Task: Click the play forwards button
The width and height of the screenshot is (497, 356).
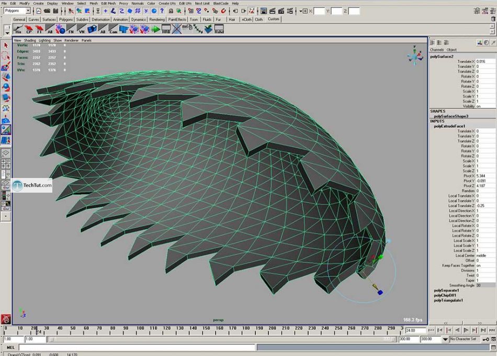Action: pyautogui.click(x=466, y=330)
